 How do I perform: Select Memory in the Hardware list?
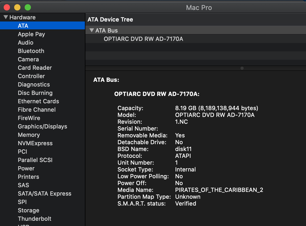(29, 135)
